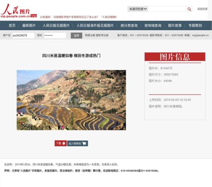Browse via 按分类查询 menu
Image resolution: width=212 pixels, height=187 pixels.
pyautogui.click(x=129, y=26)
